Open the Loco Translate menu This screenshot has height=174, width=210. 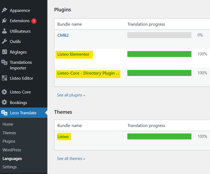pyautogui.click(x=23, y=113)
